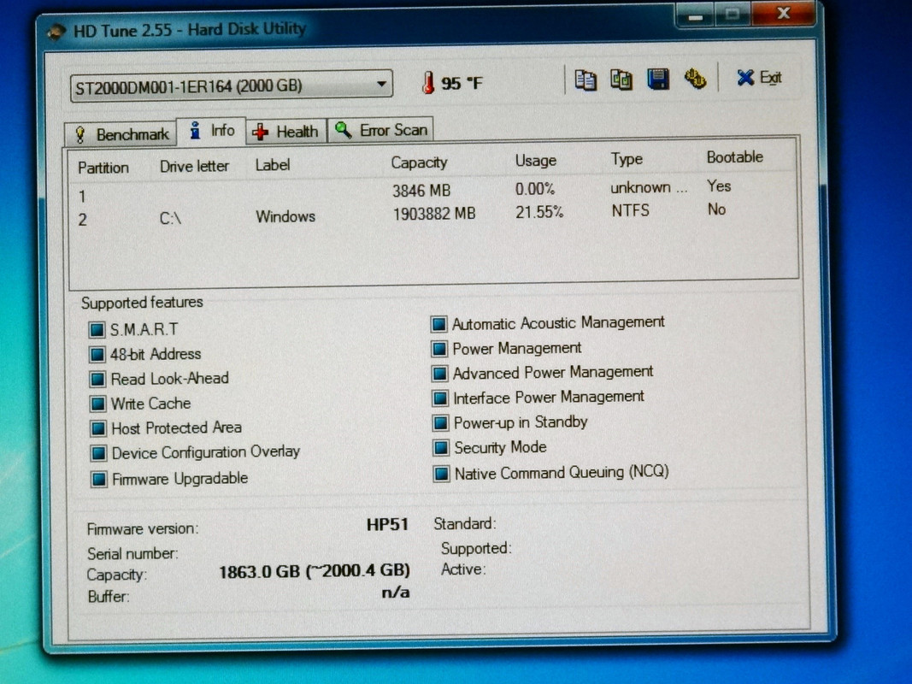Click the HD Tune title bar icon
The width and height of the screenshot is (912, 684).
coord(56,31)
